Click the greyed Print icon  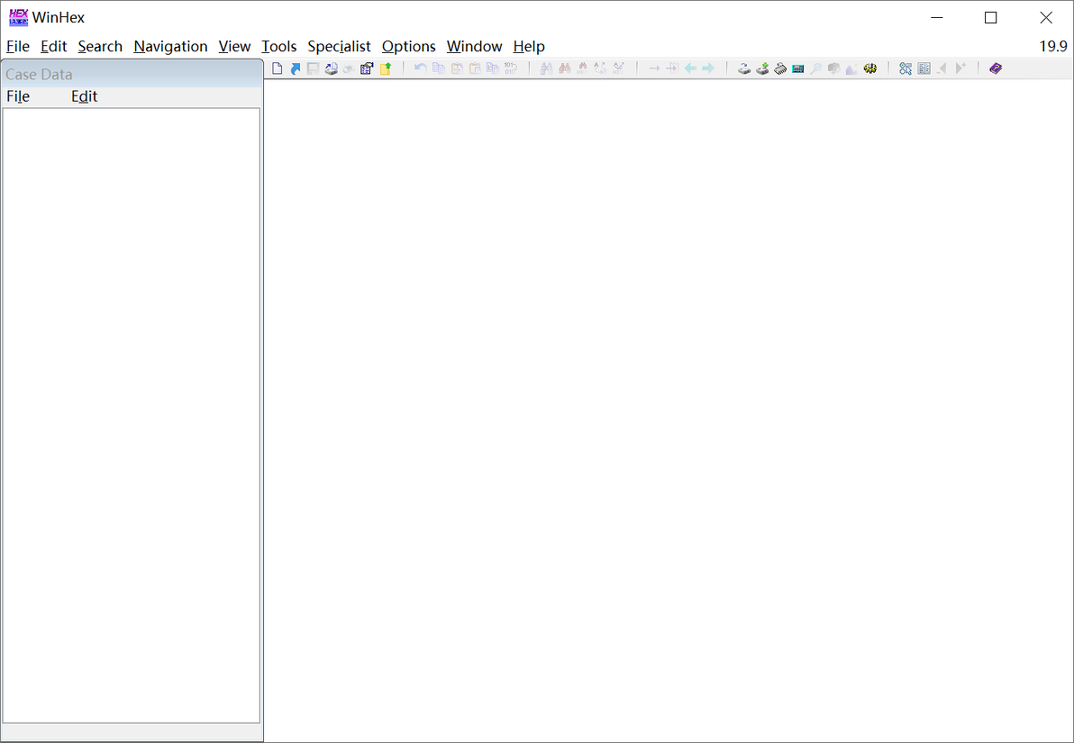click(x=349, y=68)
